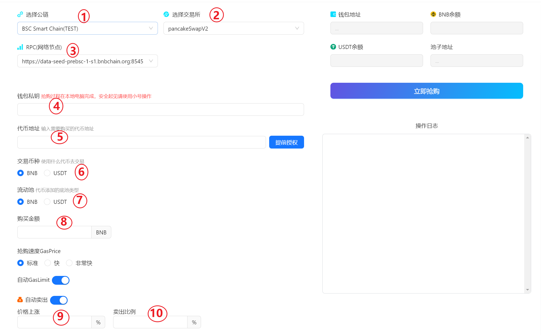Click the 提前授权 button

point(286,142)
